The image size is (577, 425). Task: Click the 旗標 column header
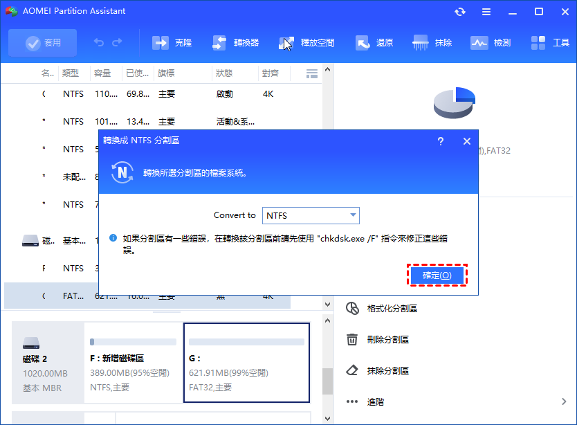tap(166, 73)
